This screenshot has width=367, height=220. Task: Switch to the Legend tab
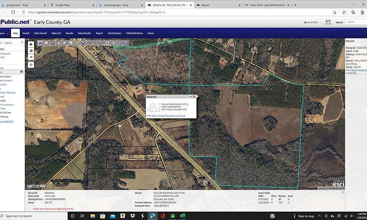[8, 43]
